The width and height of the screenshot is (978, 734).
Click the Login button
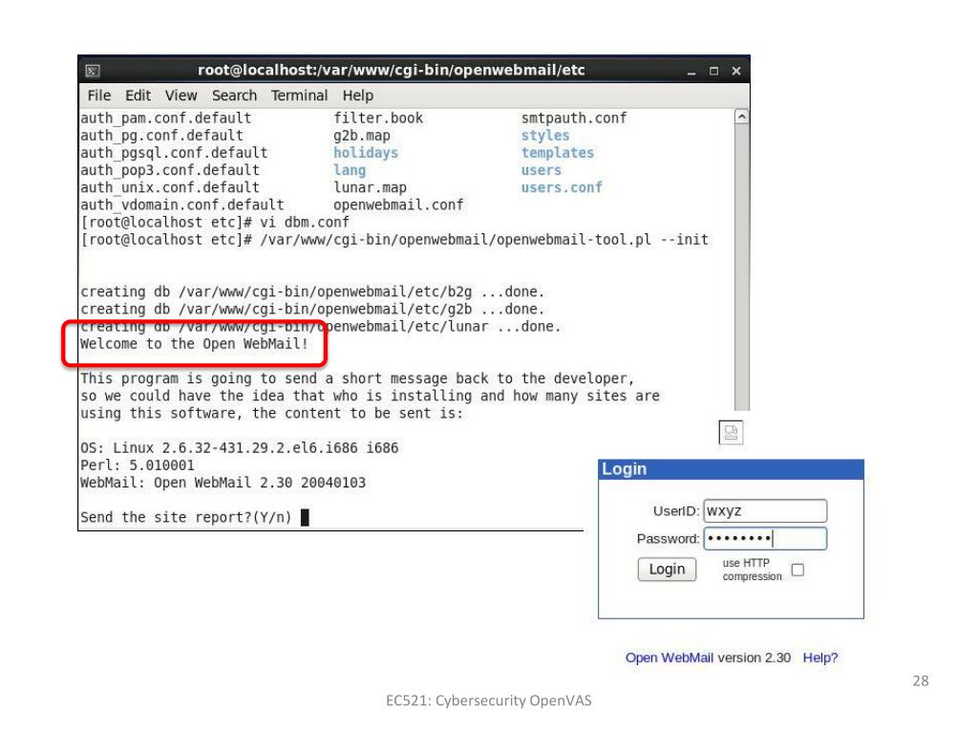click(x=667, y=570)
